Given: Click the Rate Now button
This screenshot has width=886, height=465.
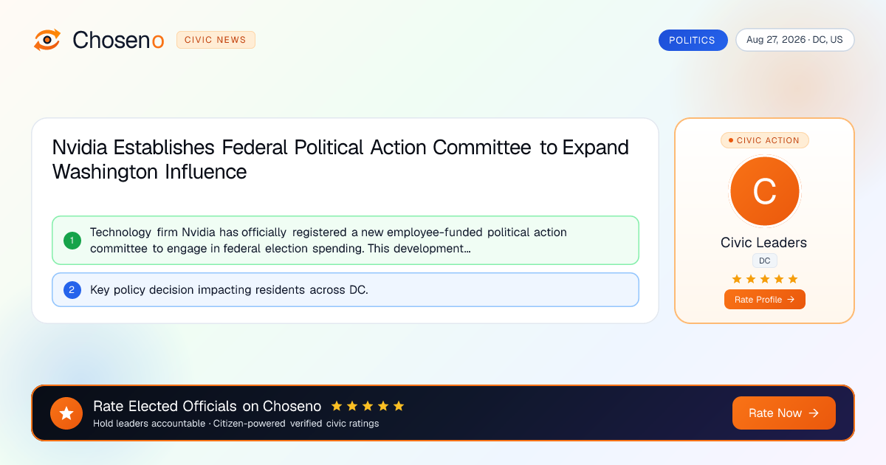Looking at the screenshot, I should [783, 413].
